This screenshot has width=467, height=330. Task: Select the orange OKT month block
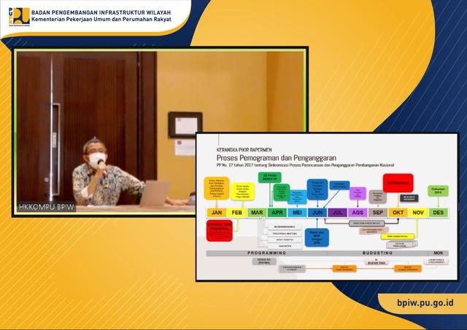[398, 213]
